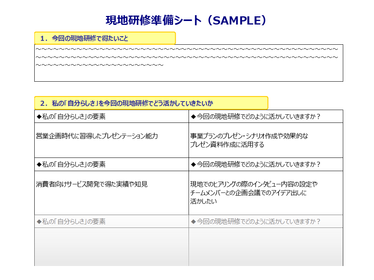Click the greyed-out ◆今回の現地研修でどのように header
The height and width of the screenshot is (280, 374).
tap(266, 221)
